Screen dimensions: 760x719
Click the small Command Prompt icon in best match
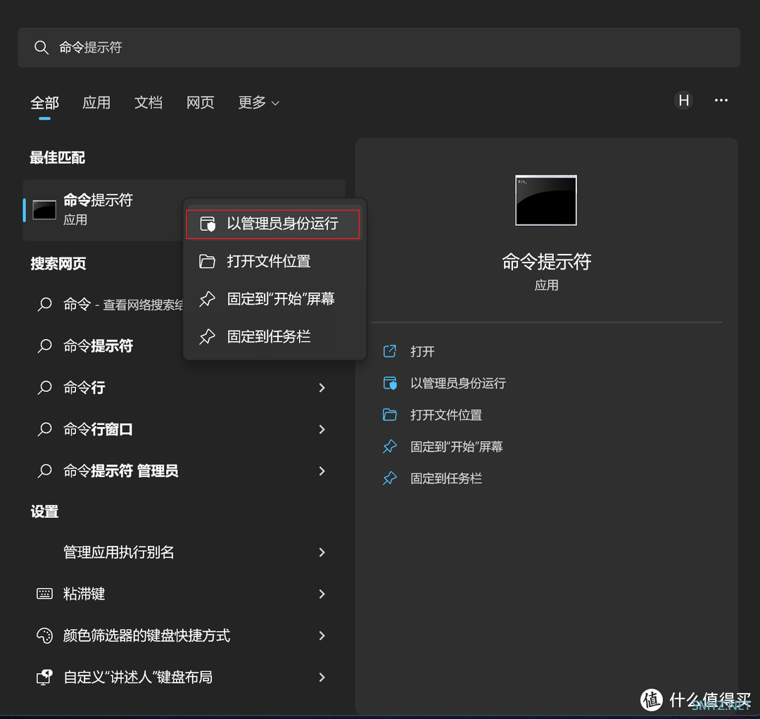(44, 210)
